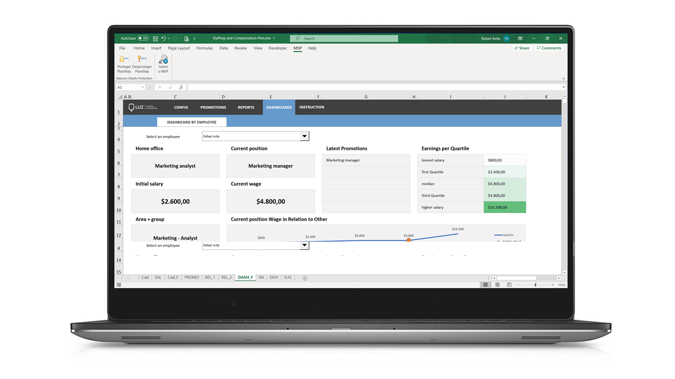The image size is (675, 379).
Task: Switch to Page Break Preview view icon
Action: [x=509, y=285]
